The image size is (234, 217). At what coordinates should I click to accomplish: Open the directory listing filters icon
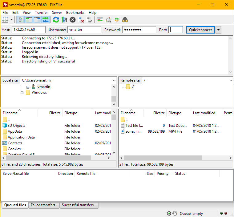[100, 20]
